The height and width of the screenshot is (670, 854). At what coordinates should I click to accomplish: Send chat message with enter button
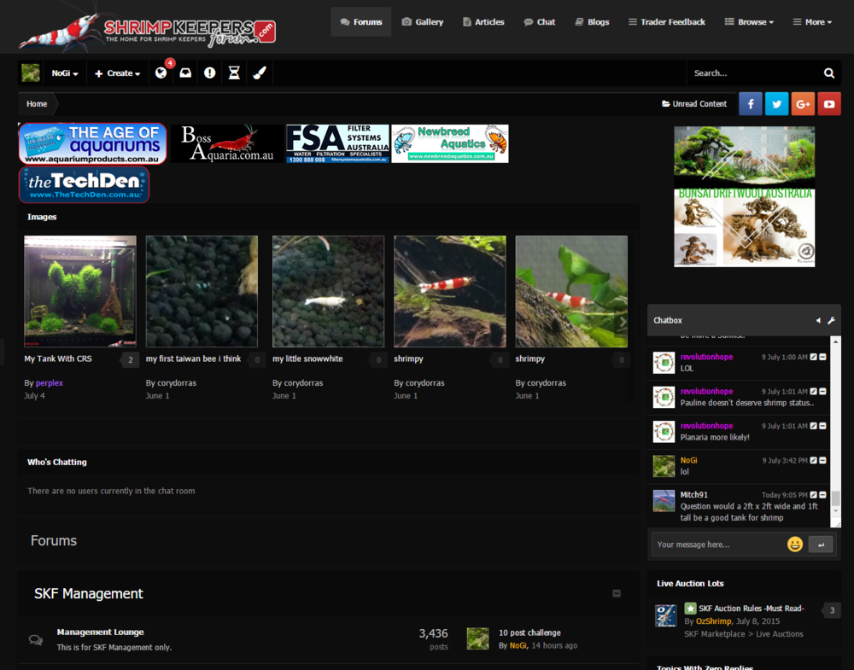[x=821, y=545]
